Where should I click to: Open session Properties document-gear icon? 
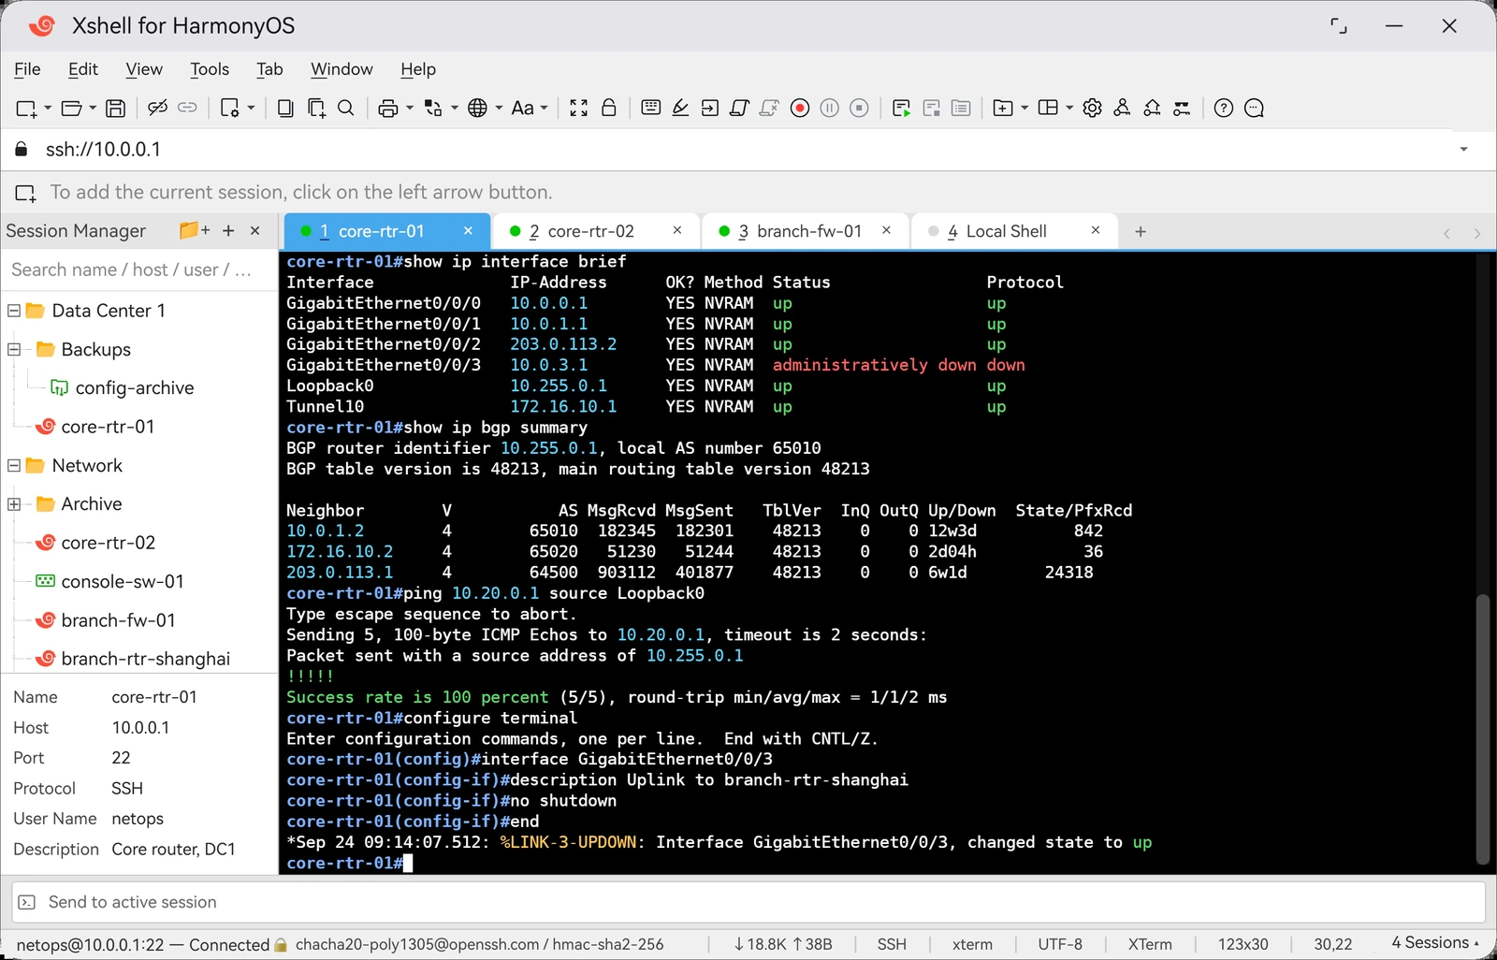click(x=230, y=109)
